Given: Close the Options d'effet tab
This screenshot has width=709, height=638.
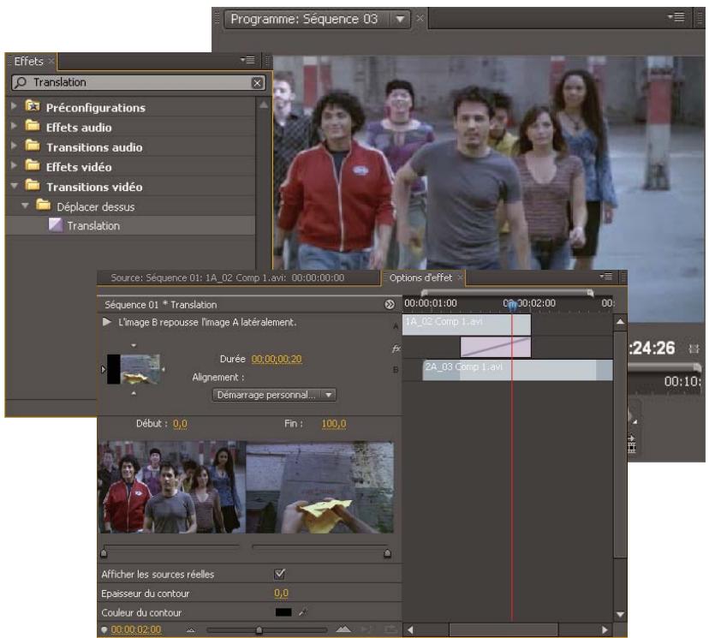Looking at the screenshot, I should click(x=460, y=277).
